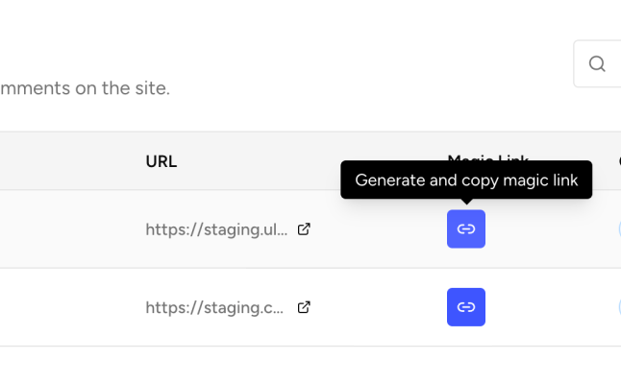Click the Magic Link column header
Viewport: 621px width, 384px height.
487,156
